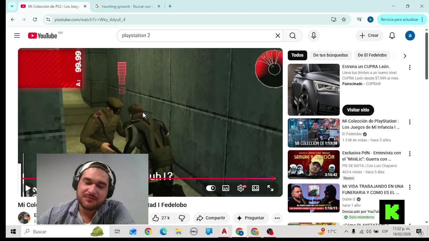Close the Mi Colección de PS2 tab

85,6
